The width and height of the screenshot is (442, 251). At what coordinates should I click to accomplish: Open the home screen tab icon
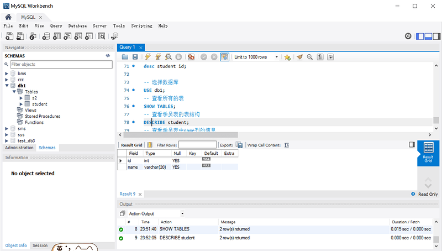pyautogui.click(x=8, y=17)
